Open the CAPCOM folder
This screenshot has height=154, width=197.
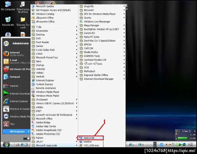point(102,48)
